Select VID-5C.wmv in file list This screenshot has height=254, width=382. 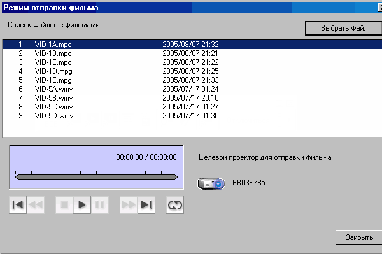click(192, 107)
